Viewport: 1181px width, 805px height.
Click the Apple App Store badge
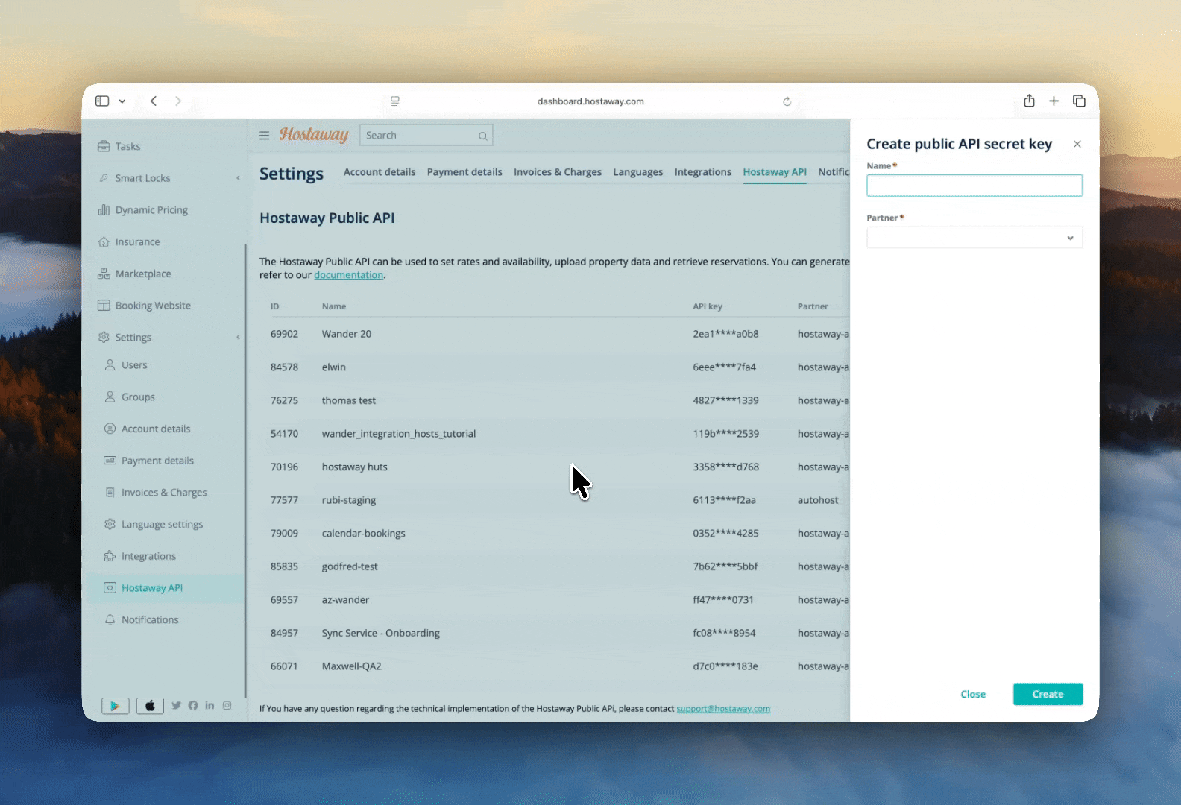(x=150, y=706)
